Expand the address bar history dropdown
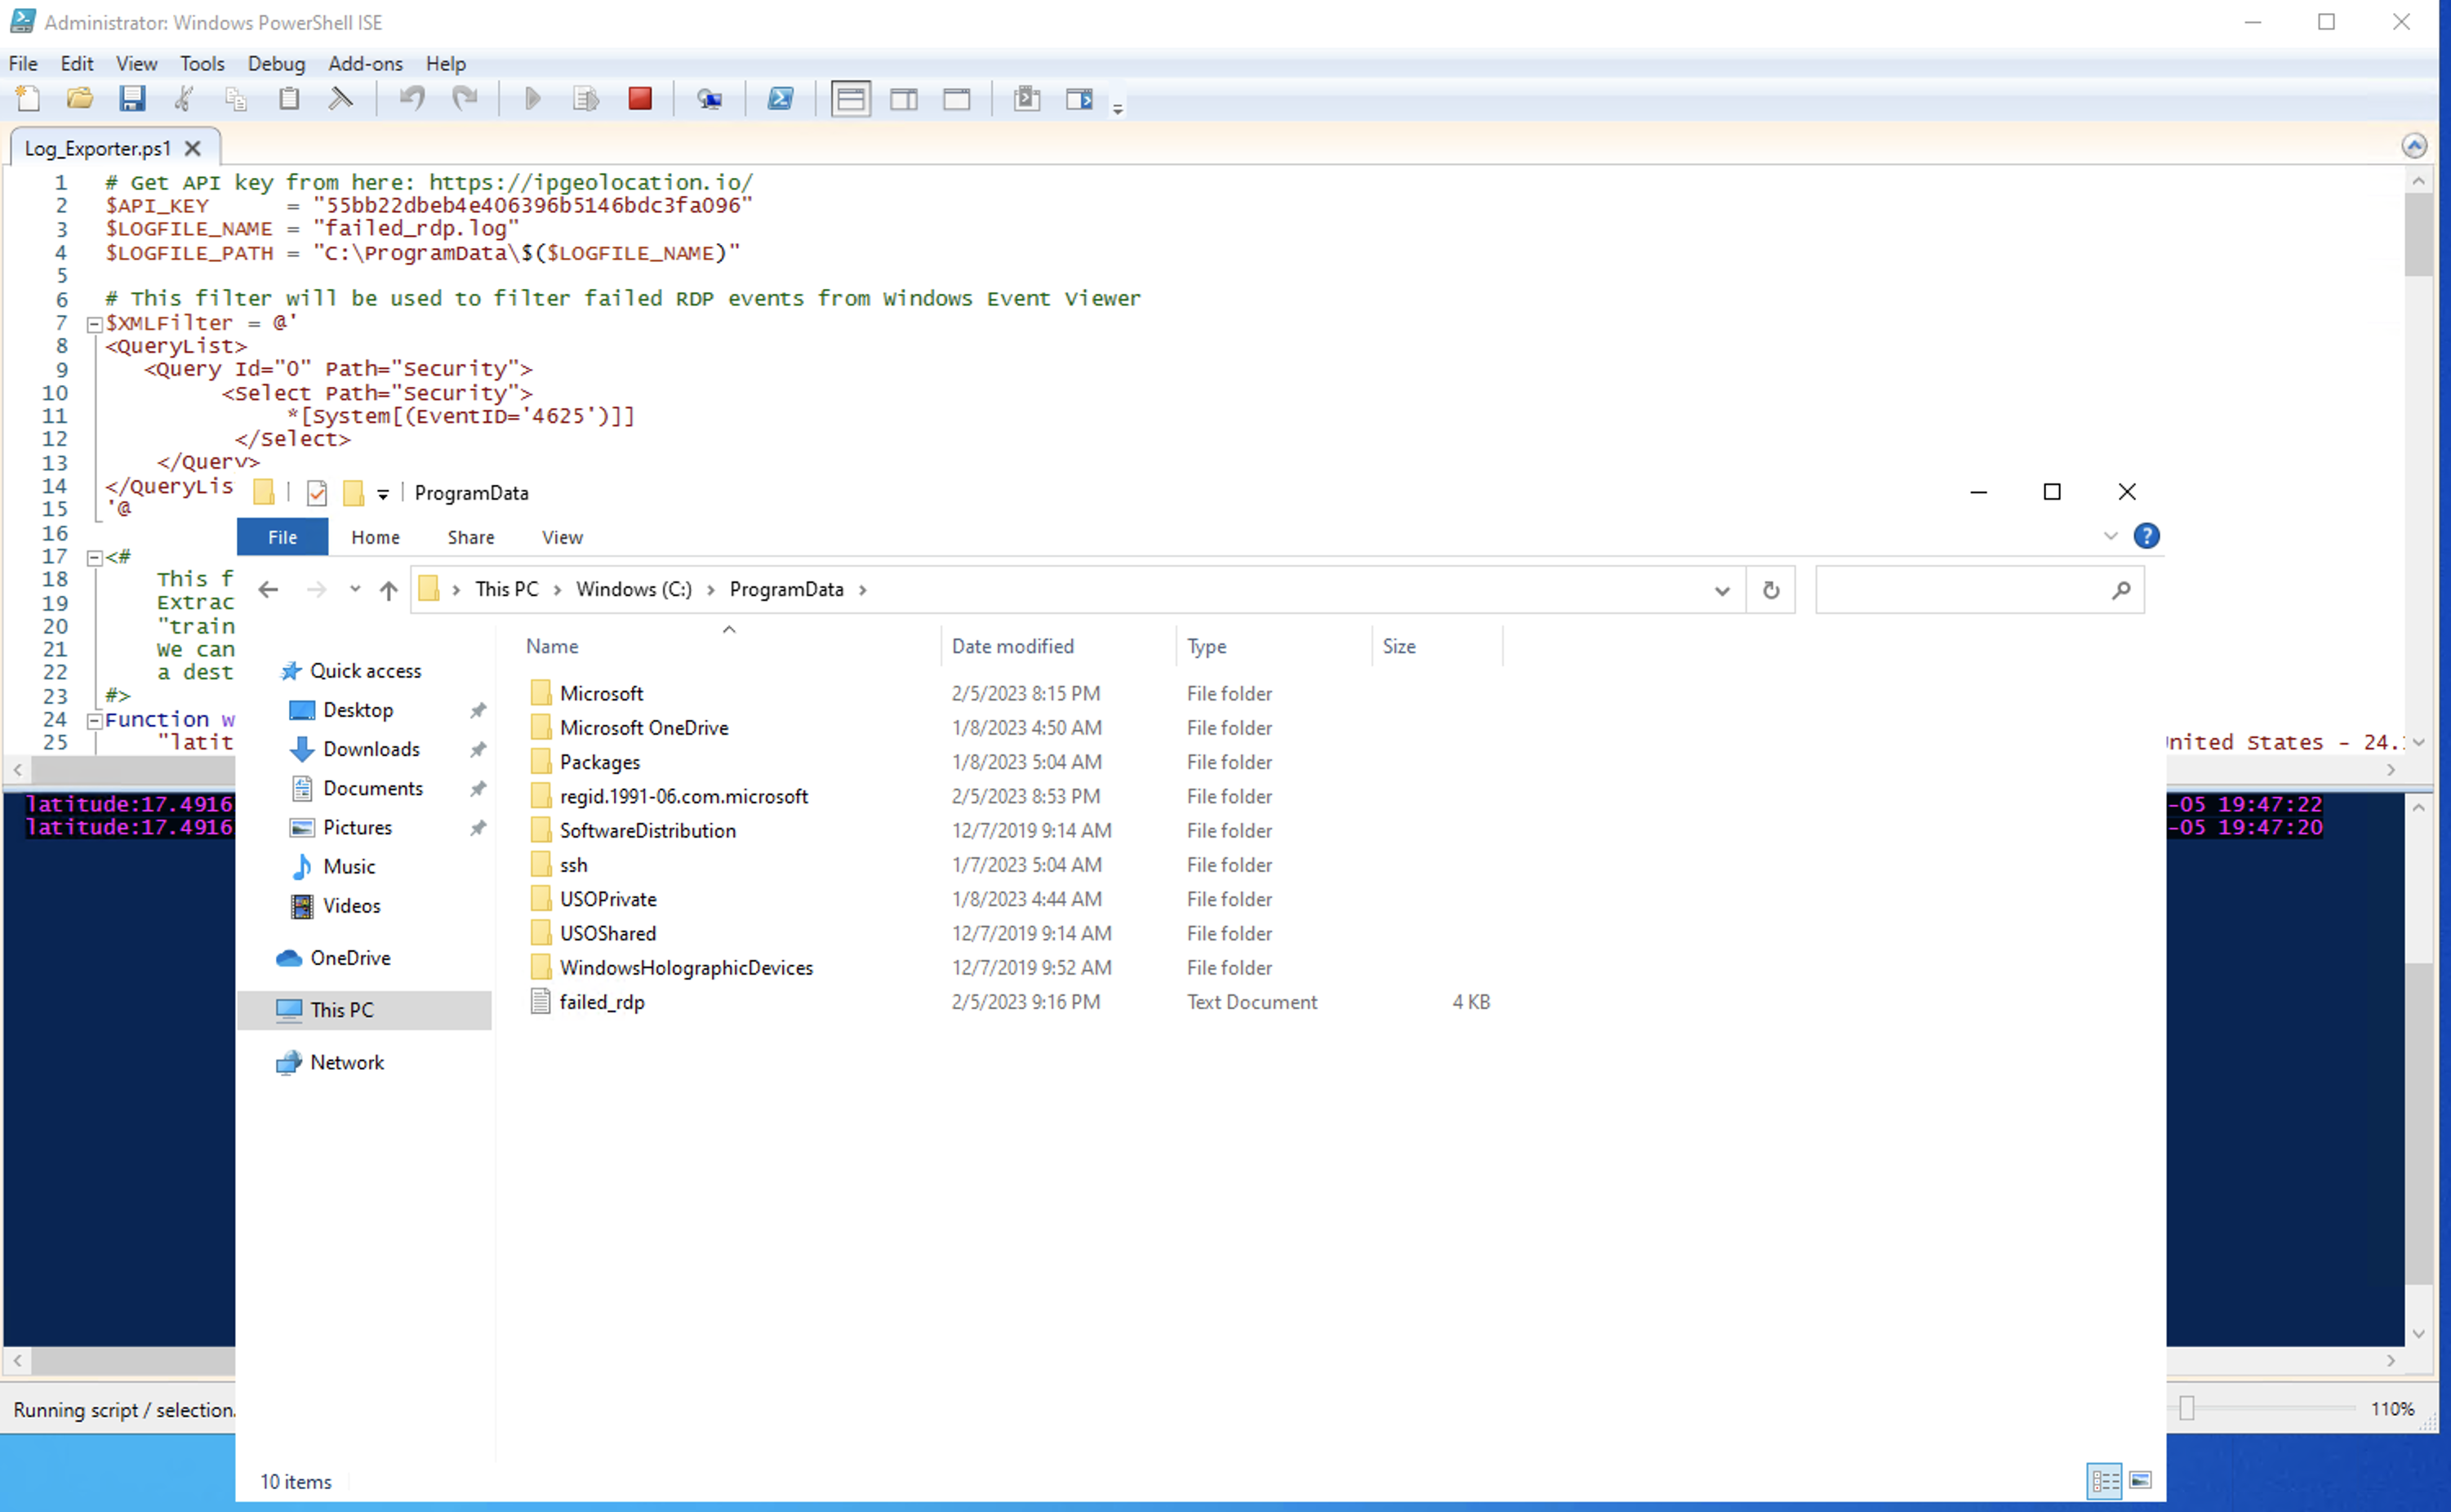The image size is (2451, 1512). [1722, 590]
